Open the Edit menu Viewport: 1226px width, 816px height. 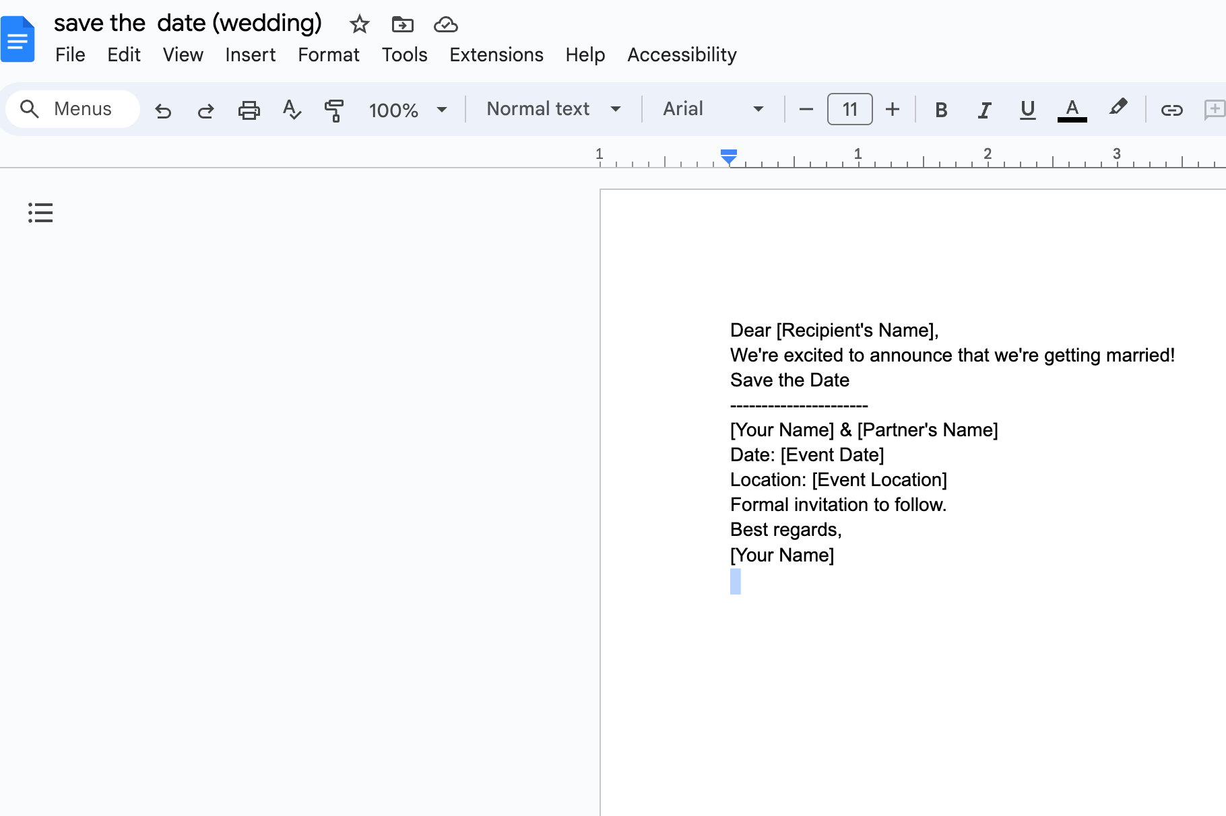pos(124,55)
